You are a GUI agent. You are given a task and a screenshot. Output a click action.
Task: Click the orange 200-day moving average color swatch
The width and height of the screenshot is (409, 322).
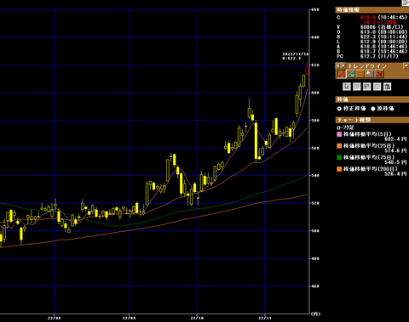tap(339, 169)
